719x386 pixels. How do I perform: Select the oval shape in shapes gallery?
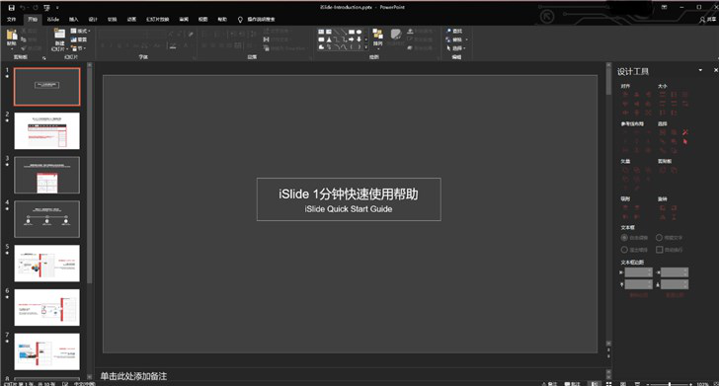(359, 33)
